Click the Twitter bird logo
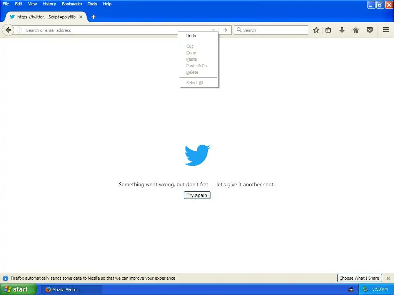This screenshot has height=295, width=394. 197,155
